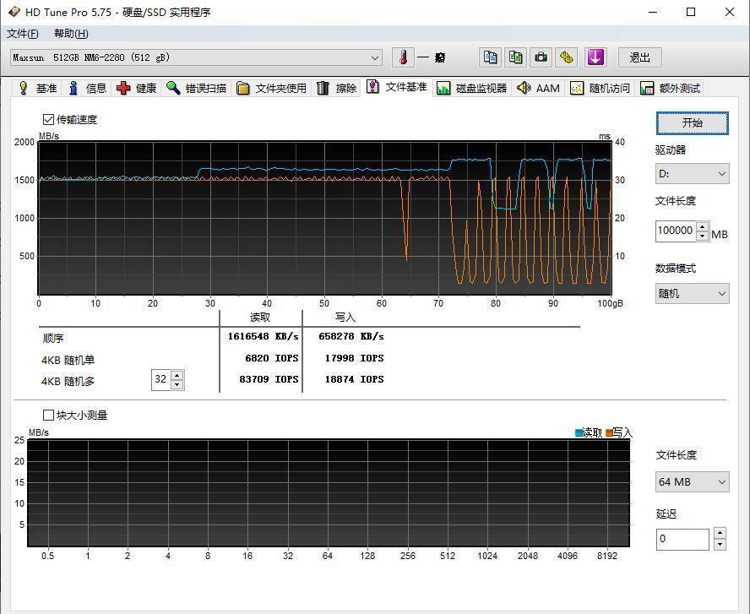Click the speaker icon of AAM tab
Screen dimensions: 750x614
(524, 88)
